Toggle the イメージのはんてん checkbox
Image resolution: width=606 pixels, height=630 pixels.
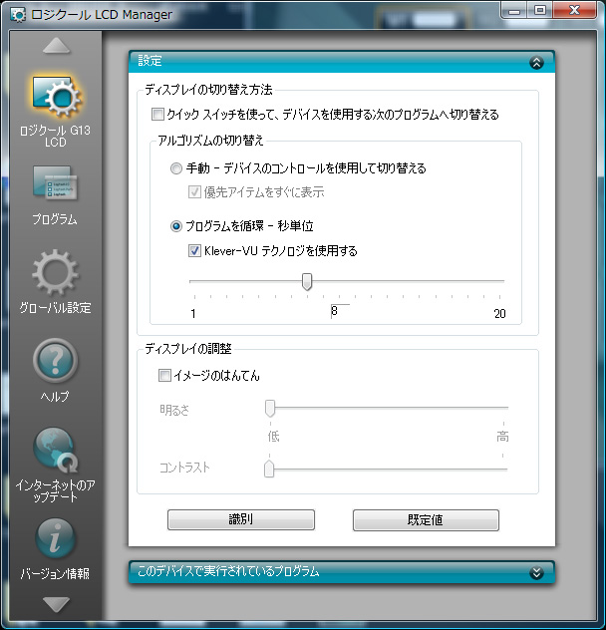coord(165,375)
